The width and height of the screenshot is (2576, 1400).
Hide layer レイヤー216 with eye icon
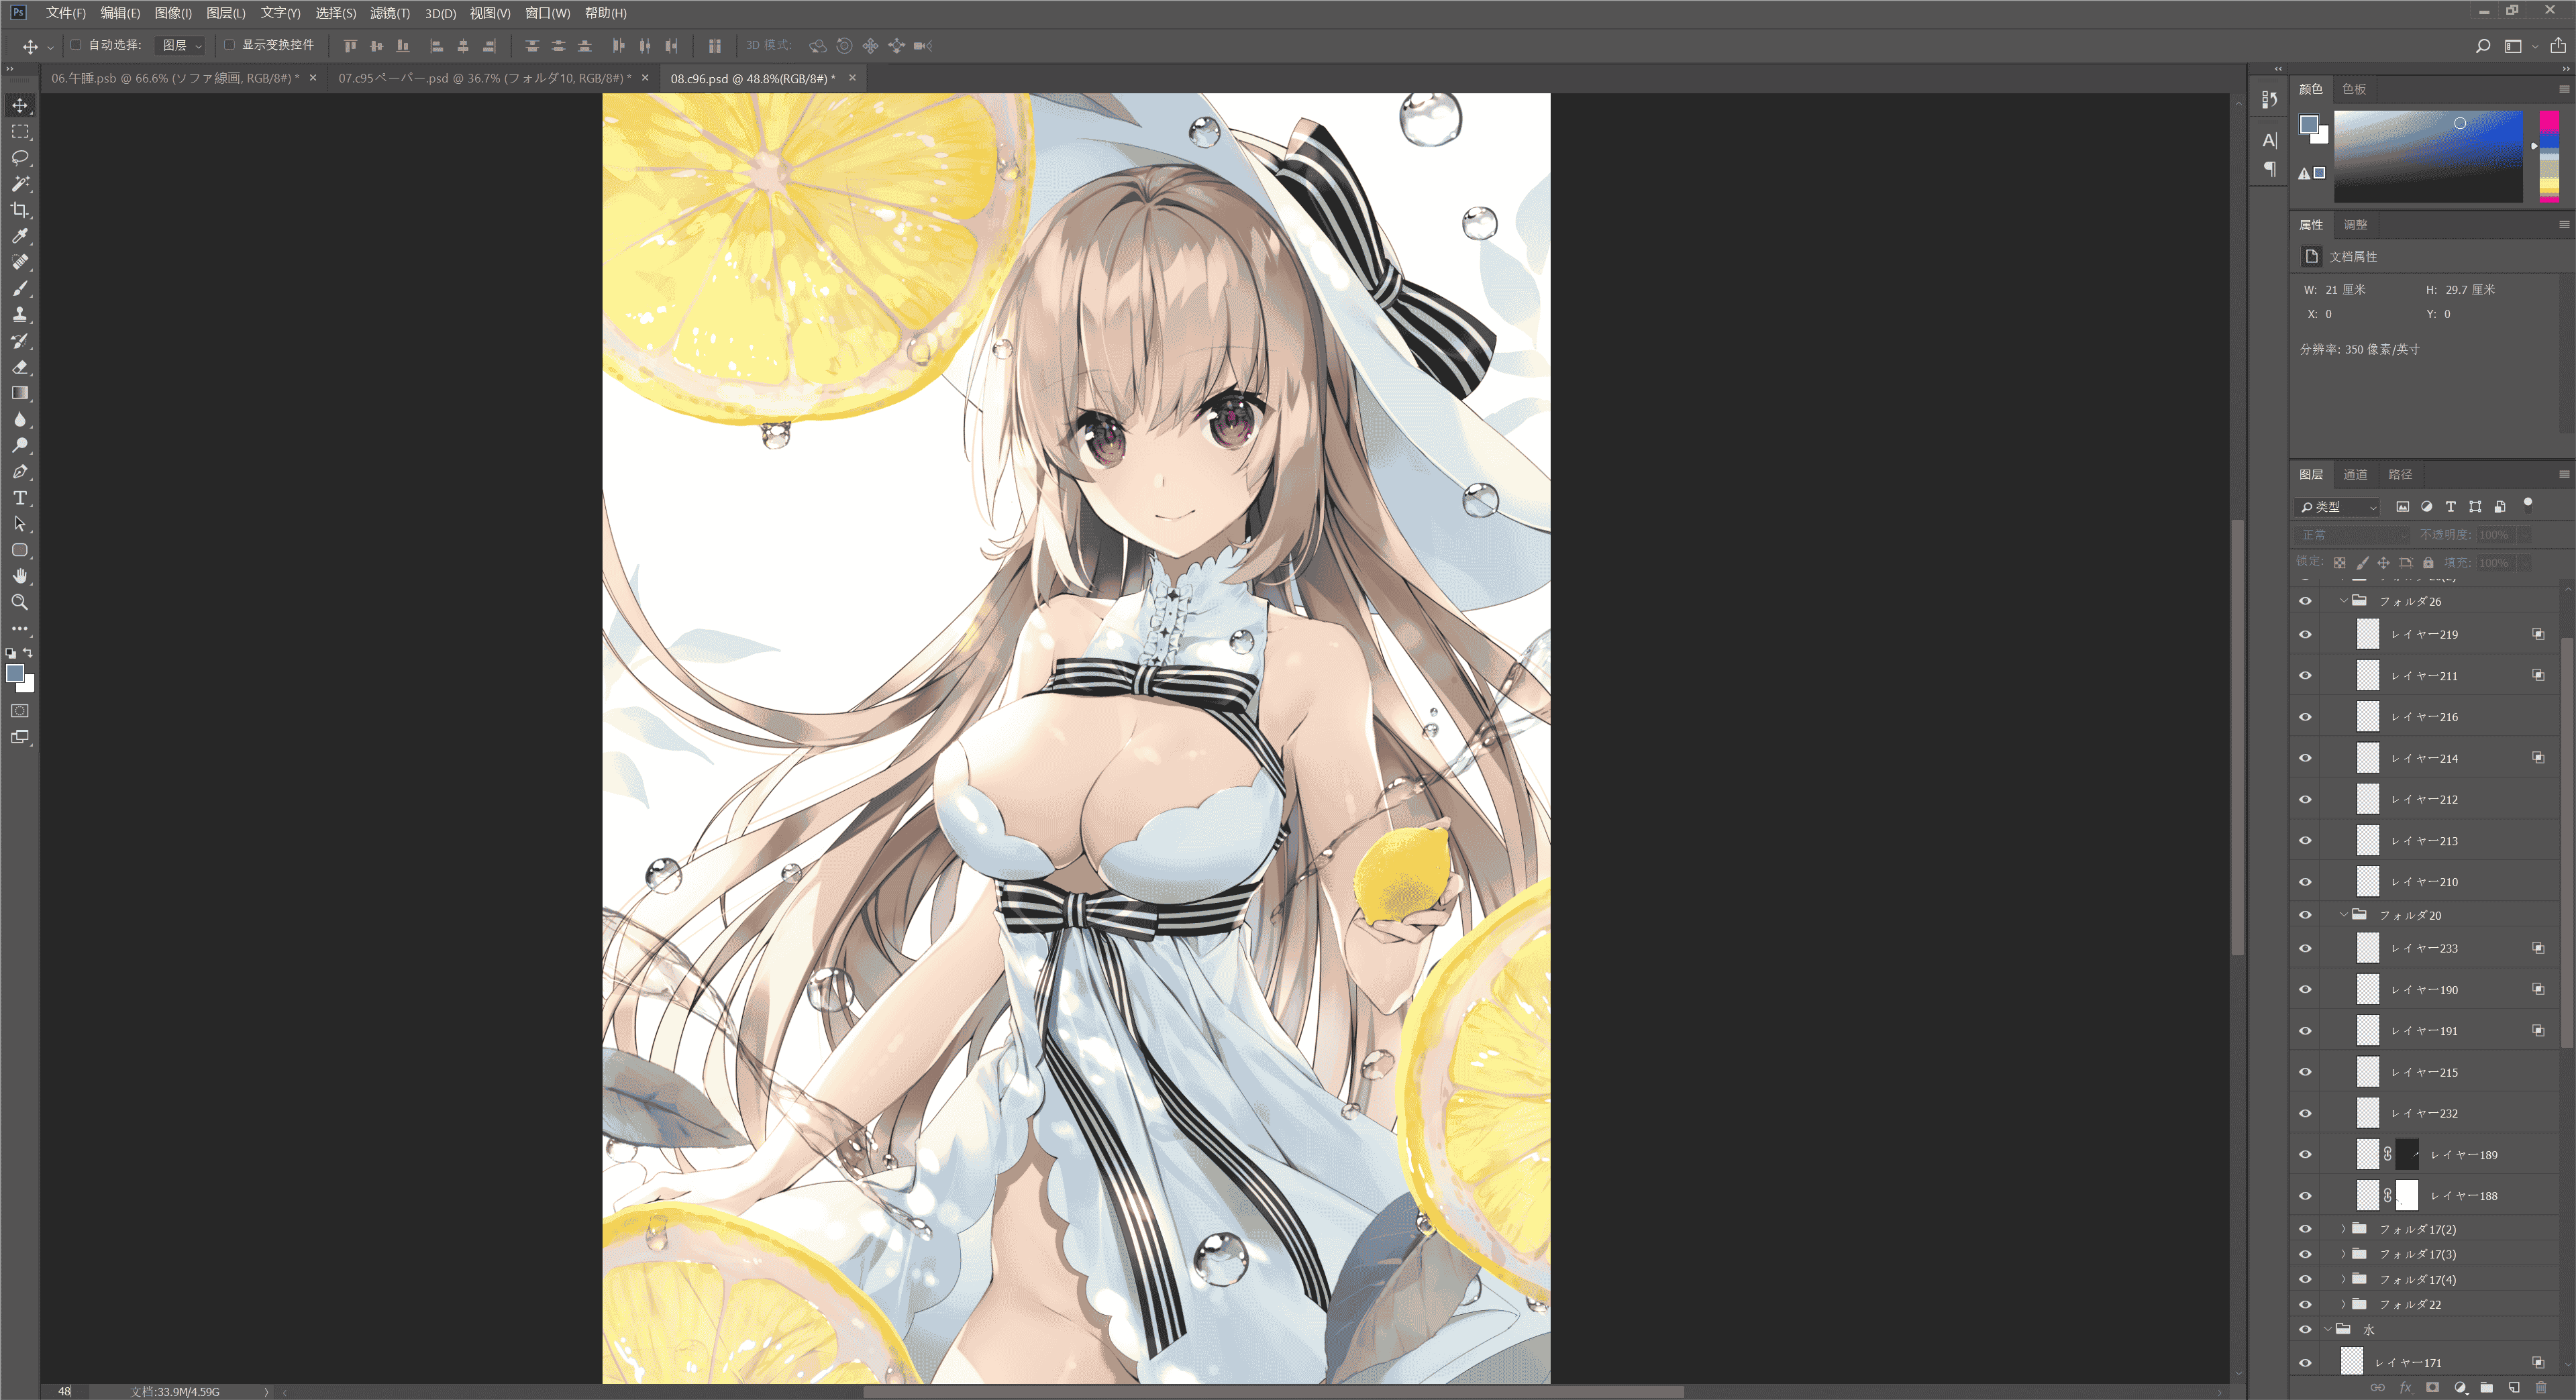tap(2305, 717)
